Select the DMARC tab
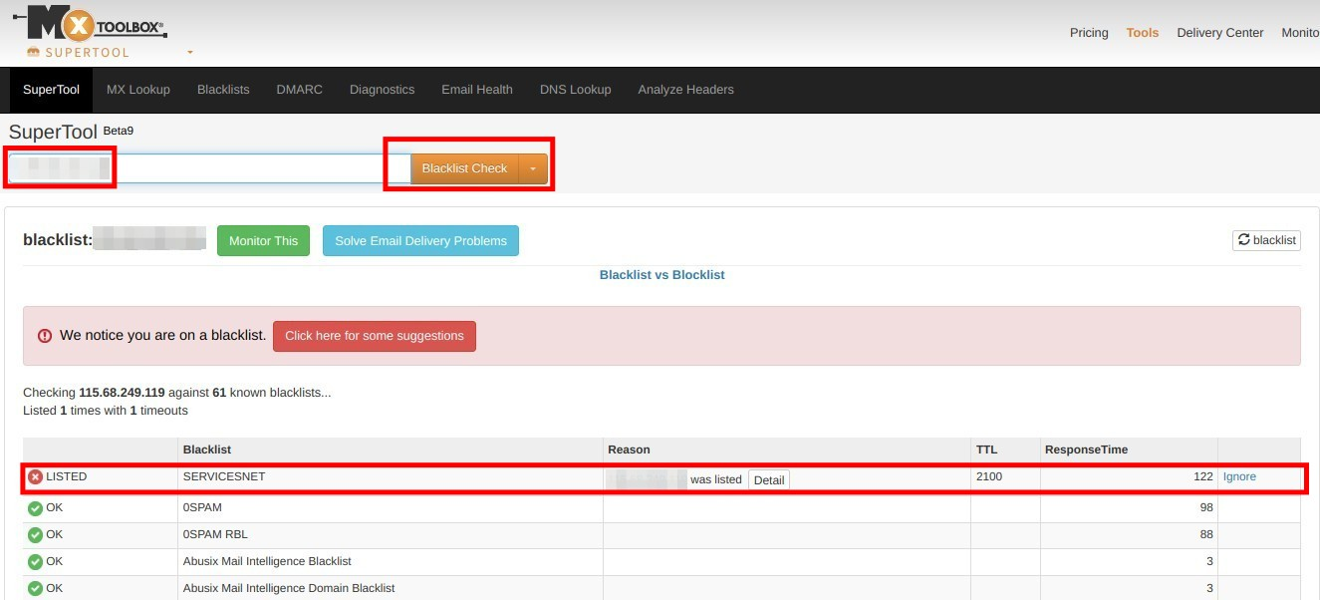This screenshot has height=600, width=1320. click(300, 90)
